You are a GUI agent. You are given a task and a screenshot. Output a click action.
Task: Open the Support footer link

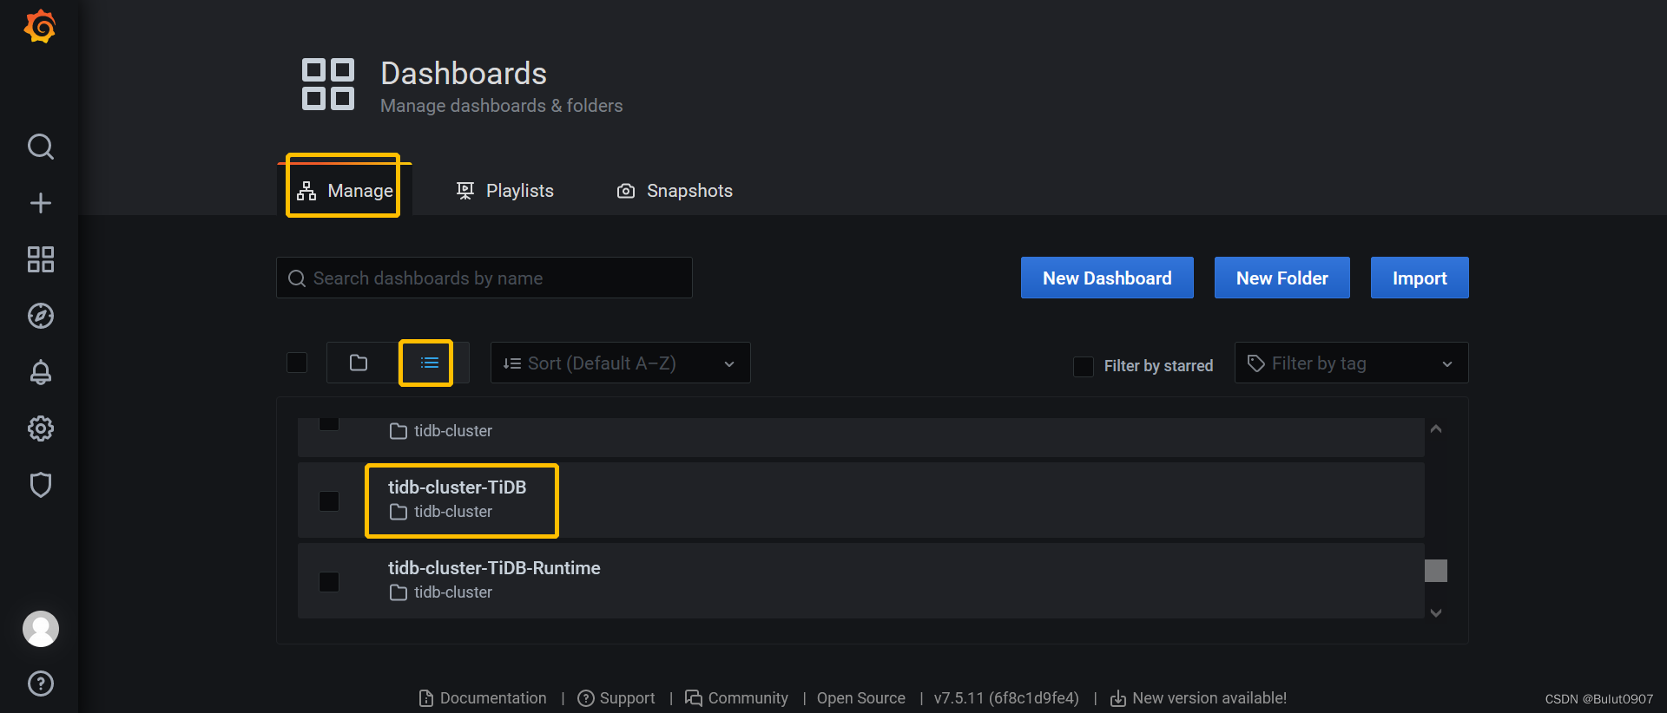click(616, 698)
